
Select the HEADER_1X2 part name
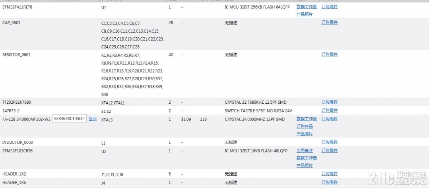tap(14, 174)
